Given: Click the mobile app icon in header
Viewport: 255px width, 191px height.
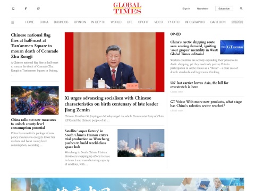Looking at the screenshot, I should (x=13, y=8).
